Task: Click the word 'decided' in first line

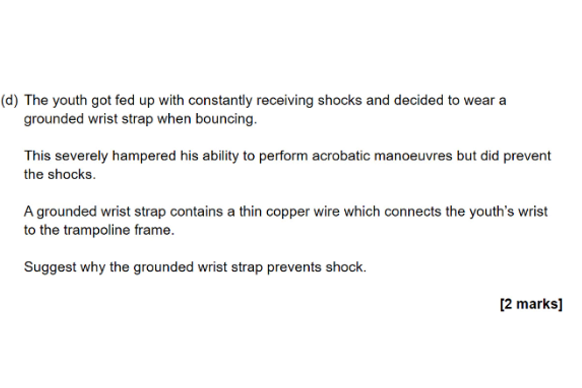Action: (x=417, y=101)
